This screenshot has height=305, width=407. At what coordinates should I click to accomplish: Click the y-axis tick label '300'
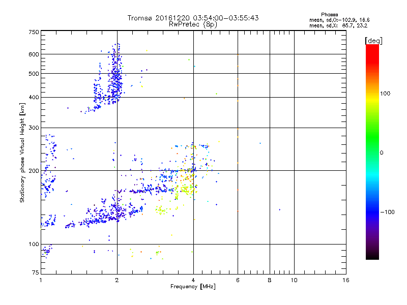tap(34, 128)
